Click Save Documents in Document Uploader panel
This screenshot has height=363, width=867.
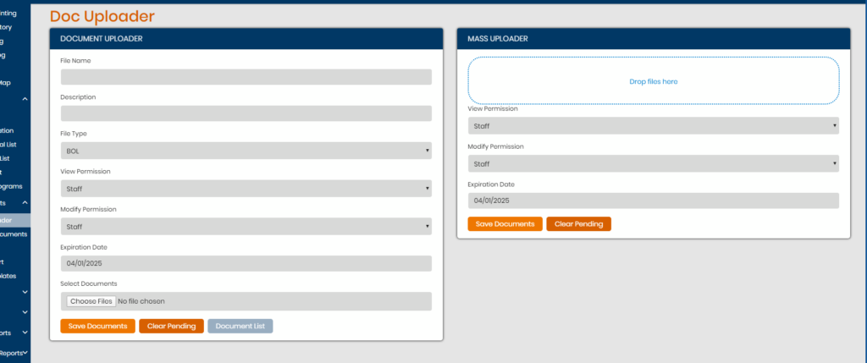[x=98, y=326]
